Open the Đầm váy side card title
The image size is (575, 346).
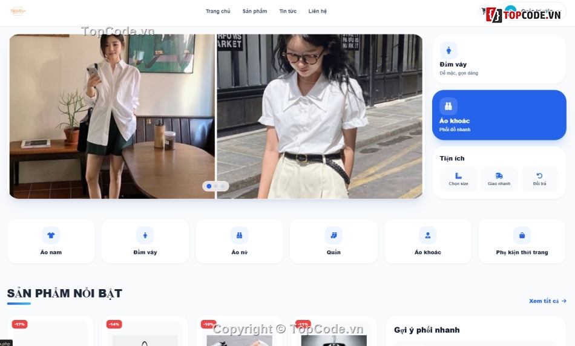tap(453, 64)
